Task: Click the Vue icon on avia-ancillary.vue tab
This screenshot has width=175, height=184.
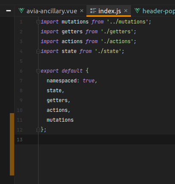Action: (21, 11)
